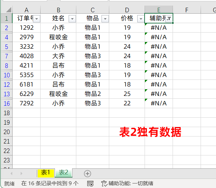The height and width of the screenshot is (188, 216).
Task: Open the 姓名 column filter dropdown
Action: click(x=72, y=19)
